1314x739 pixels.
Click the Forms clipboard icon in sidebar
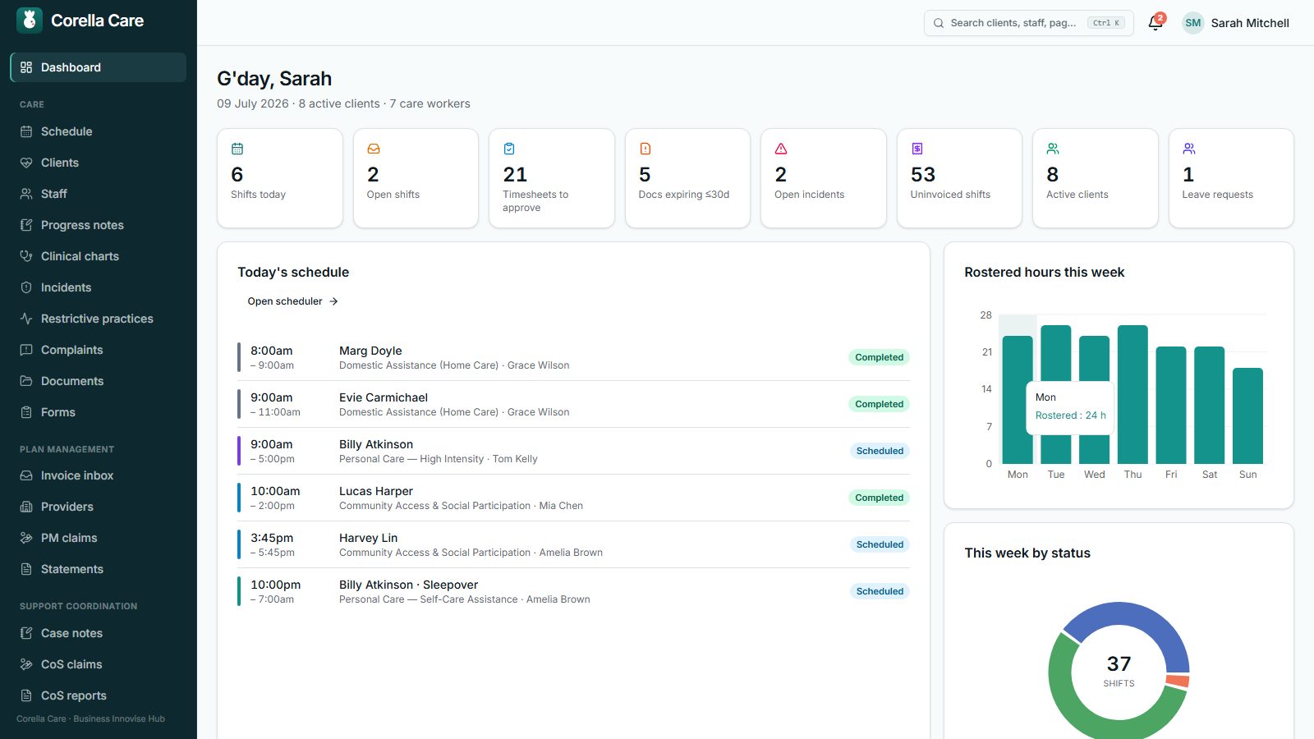click(x=26, y=412)
